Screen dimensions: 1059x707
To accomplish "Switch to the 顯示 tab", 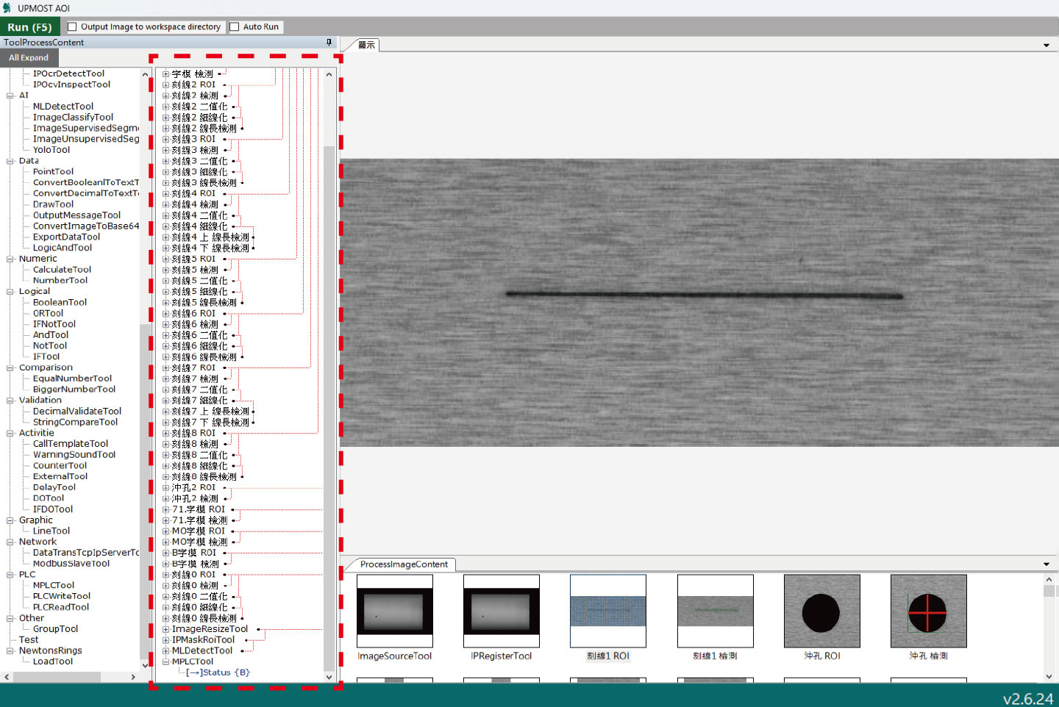I will tap(366, 46).
